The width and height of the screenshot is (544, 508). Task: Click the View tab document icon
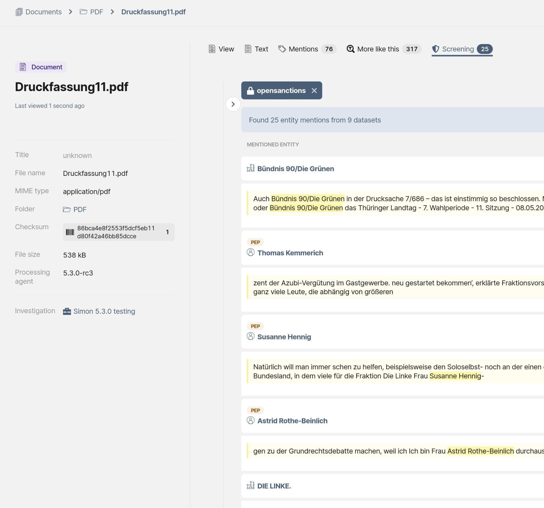point(212,49)
